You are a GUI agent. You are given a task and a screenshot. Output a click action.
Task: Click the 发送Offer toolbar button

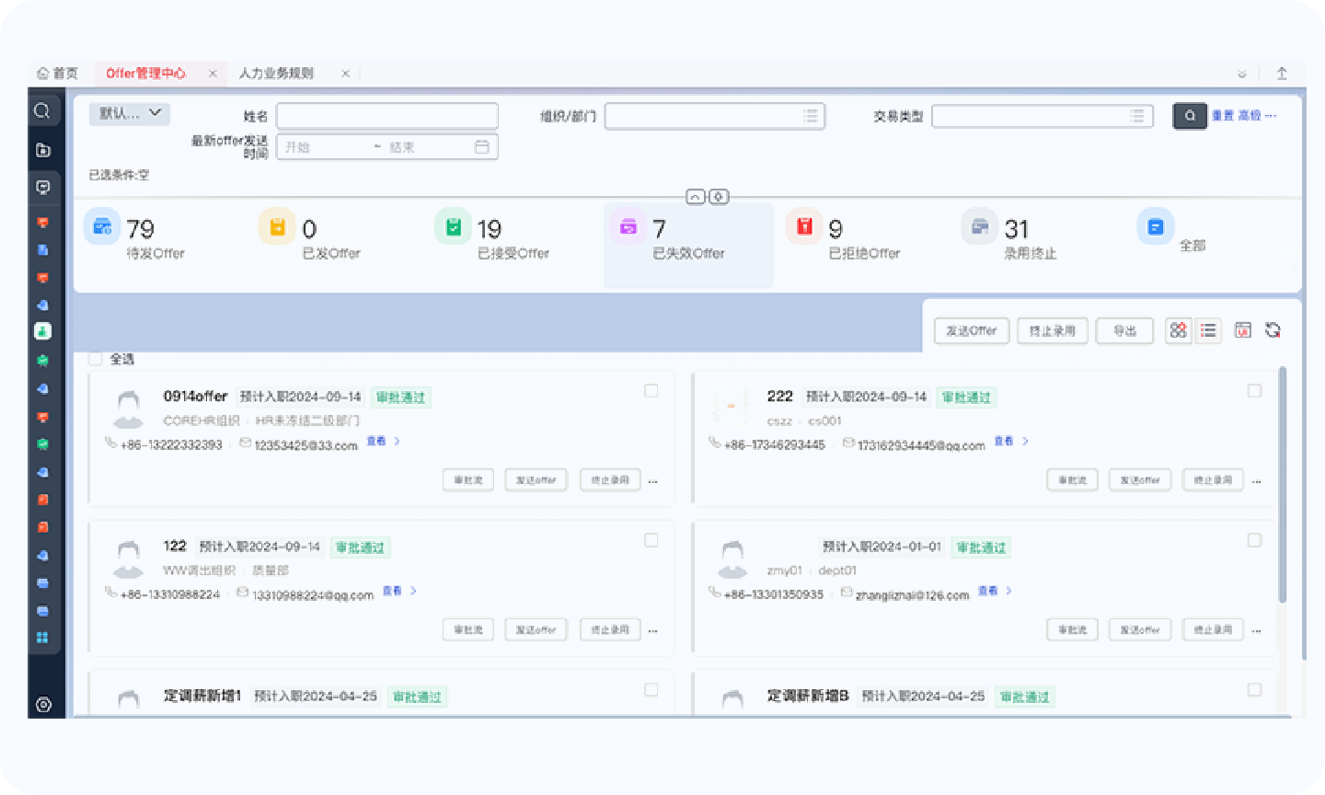(x=972, y=330)
